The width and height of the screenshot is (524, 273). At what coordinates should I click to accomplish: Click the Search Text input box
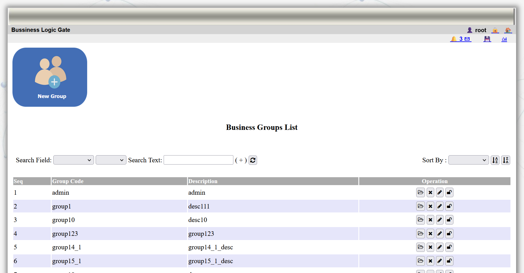coord(198,160)
